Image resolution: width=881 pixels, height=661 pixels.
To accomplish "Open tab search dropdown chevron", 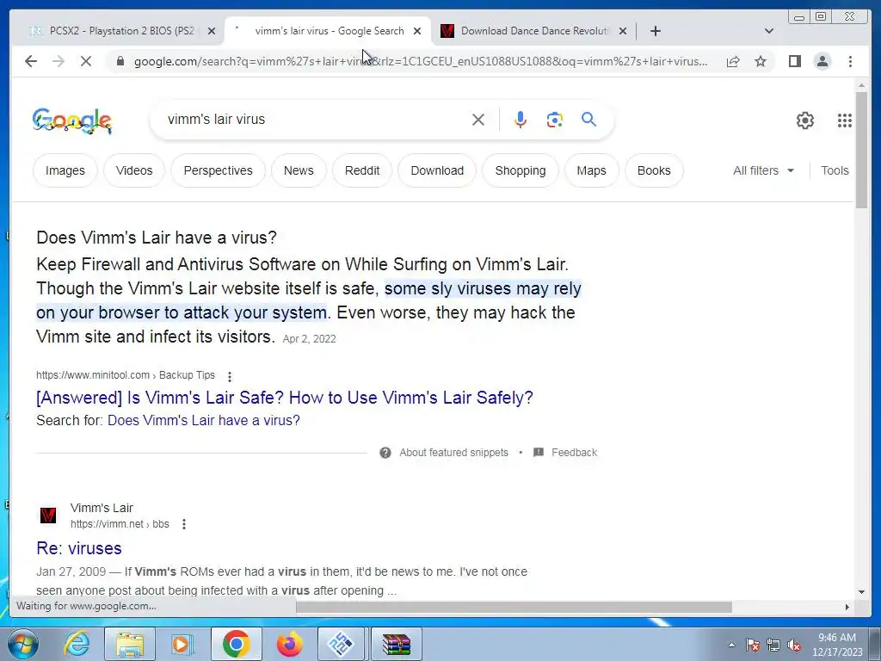I will 768,31.
